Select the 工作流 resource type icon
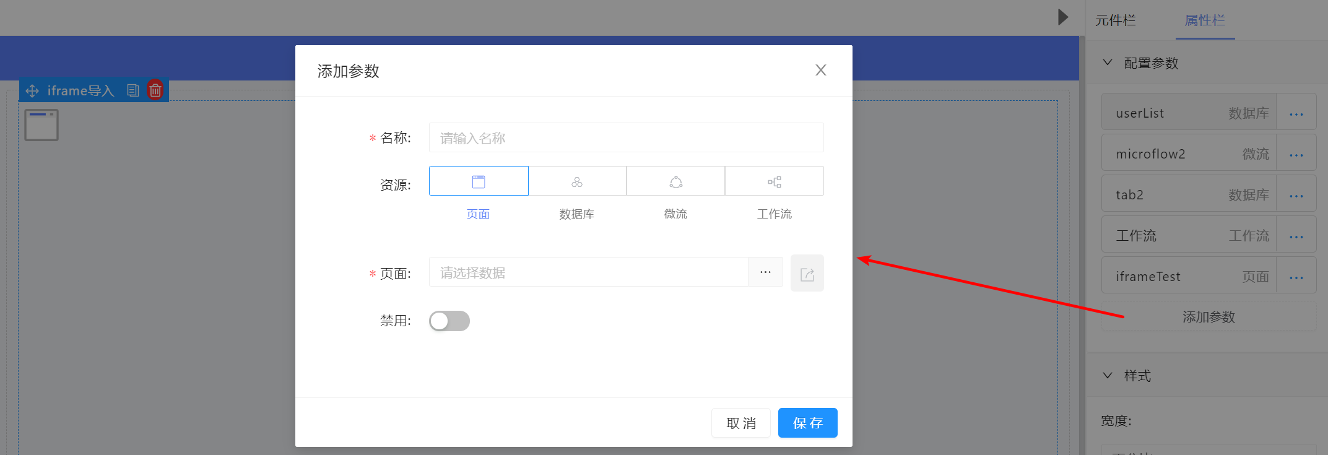This screenshot has width=1328, height=455. (x=774, y=181)
